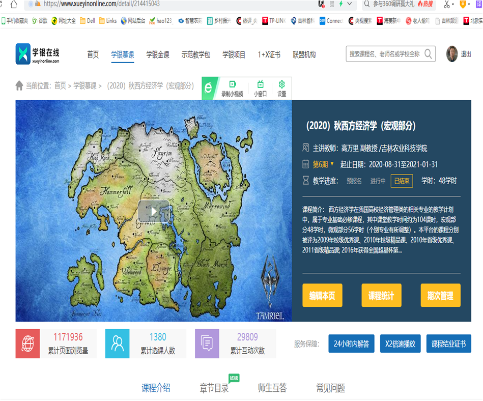
Task: Click the browser home icon
Action: 14,4
